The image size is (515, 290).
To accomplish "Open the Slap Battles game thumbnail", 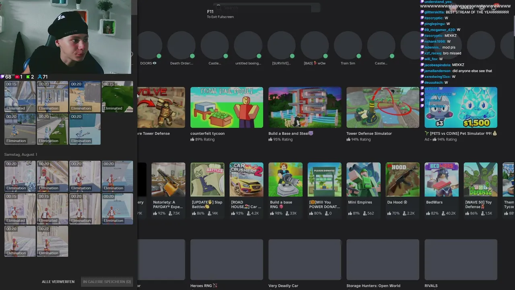I will click(x=207, y=180).
